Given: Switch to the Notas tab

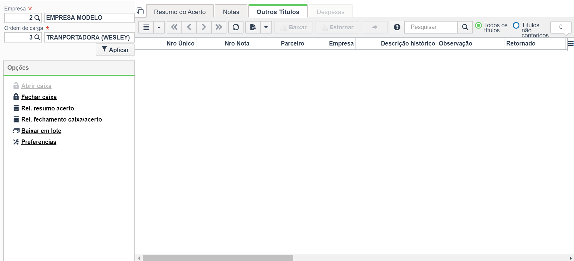Looking at the screenshot, I should (x=231, y=12).
